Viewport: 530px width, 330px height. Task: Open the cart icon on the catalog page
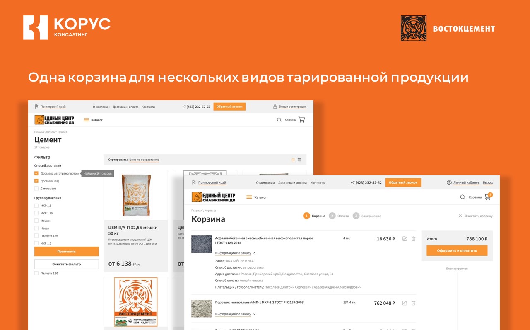[301, 120]
